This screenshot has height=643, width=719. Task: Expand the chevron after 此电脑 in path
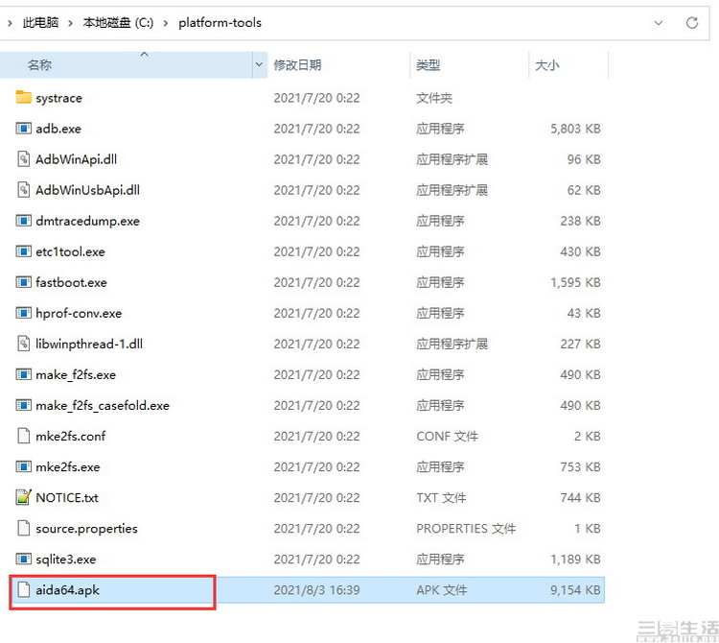pos(70,23)
